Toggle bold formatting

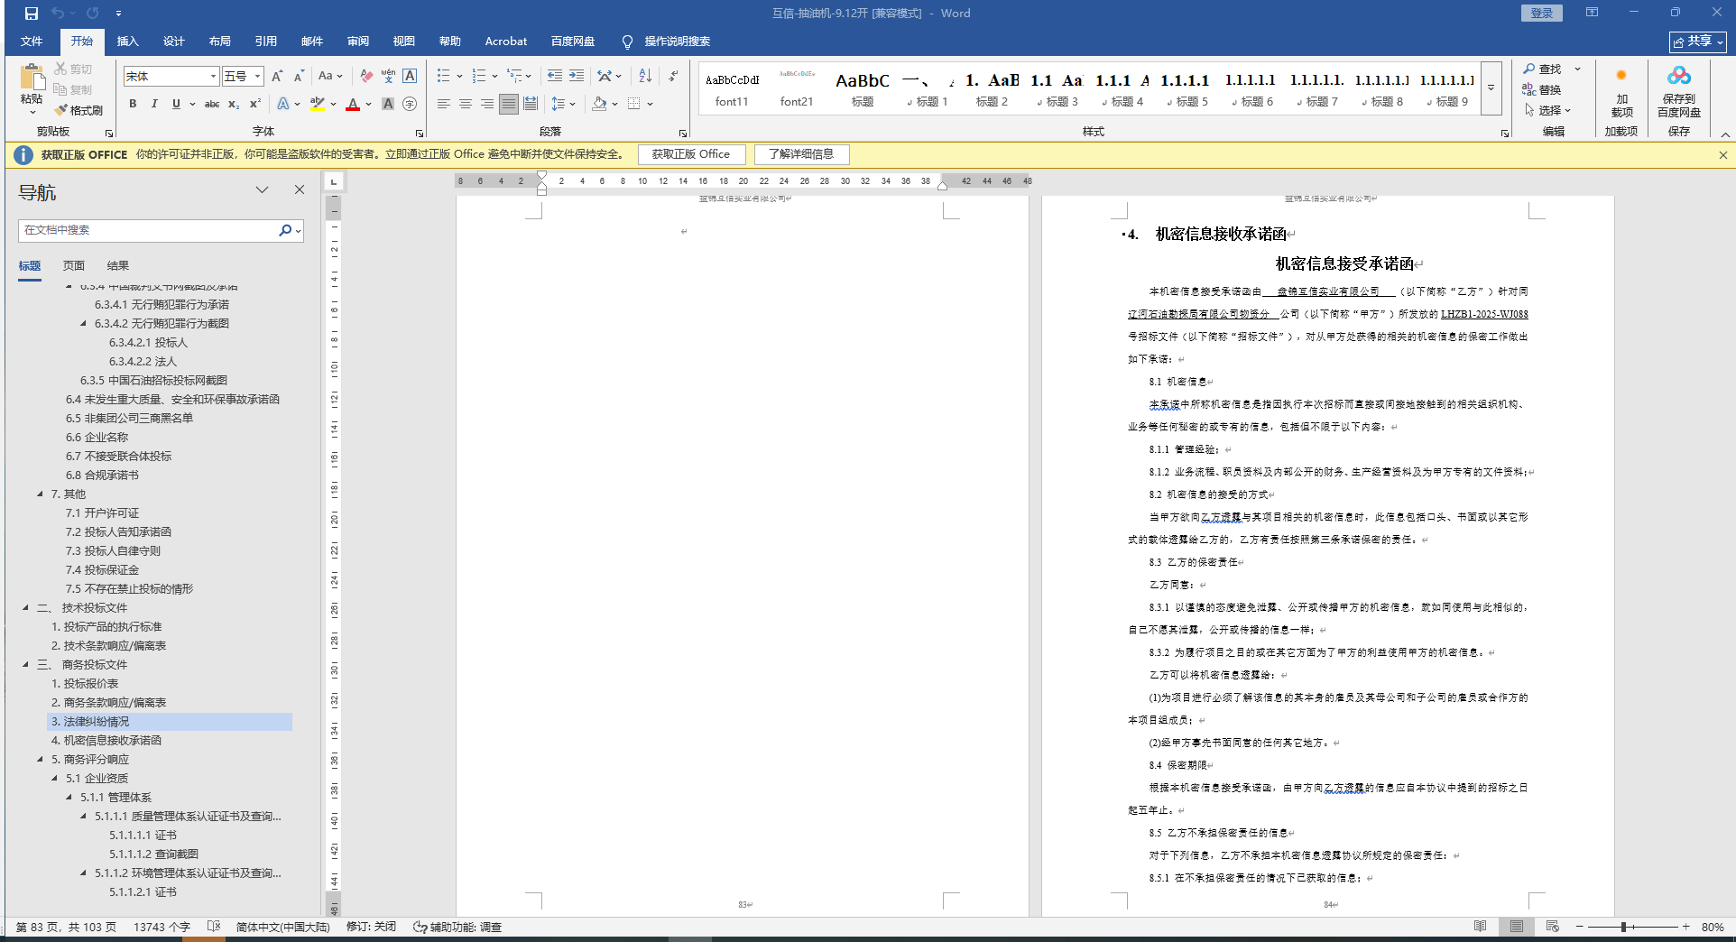[133, 104]
